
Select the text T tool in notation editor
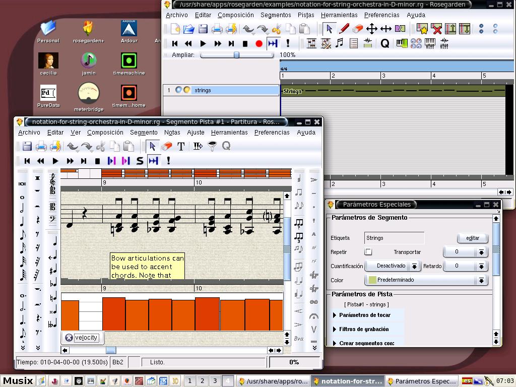tap(181, 146)
